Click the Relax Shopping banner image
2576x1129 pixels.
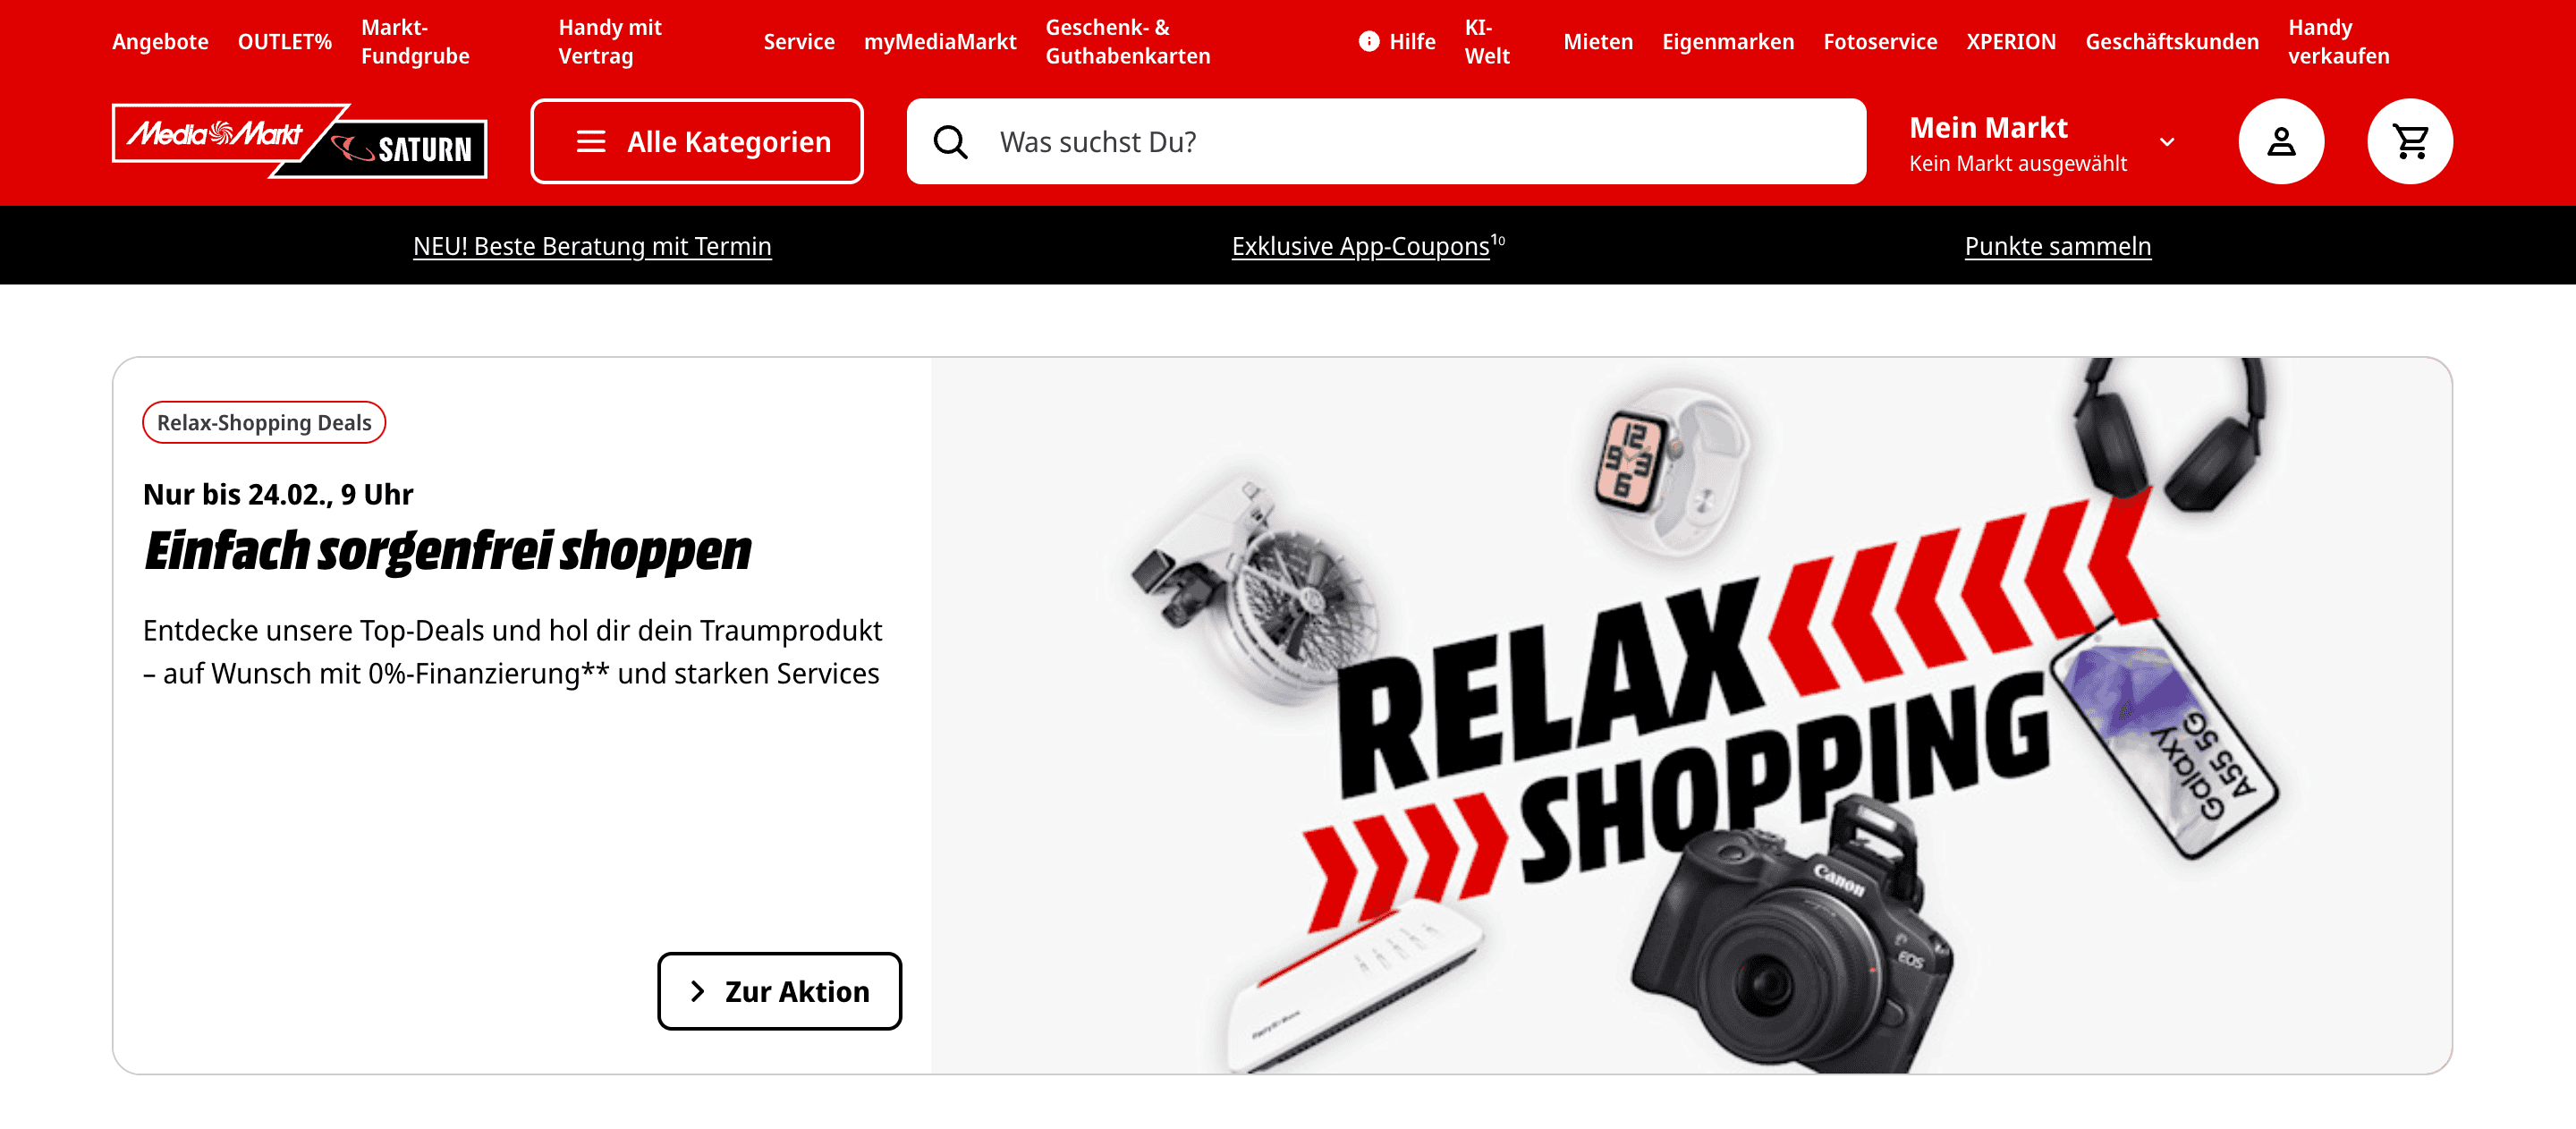[1691, 715]
